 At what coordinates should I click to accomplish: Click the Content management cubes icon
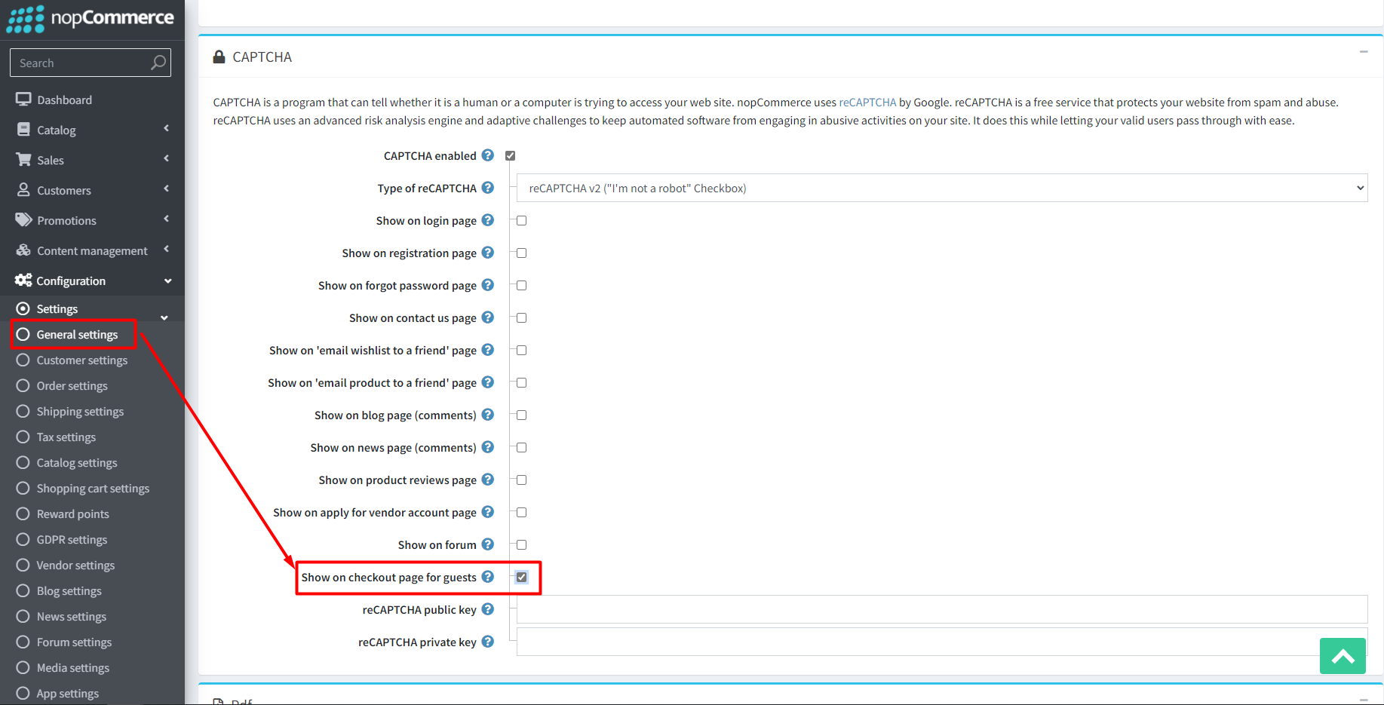click(x=23, y=250)
